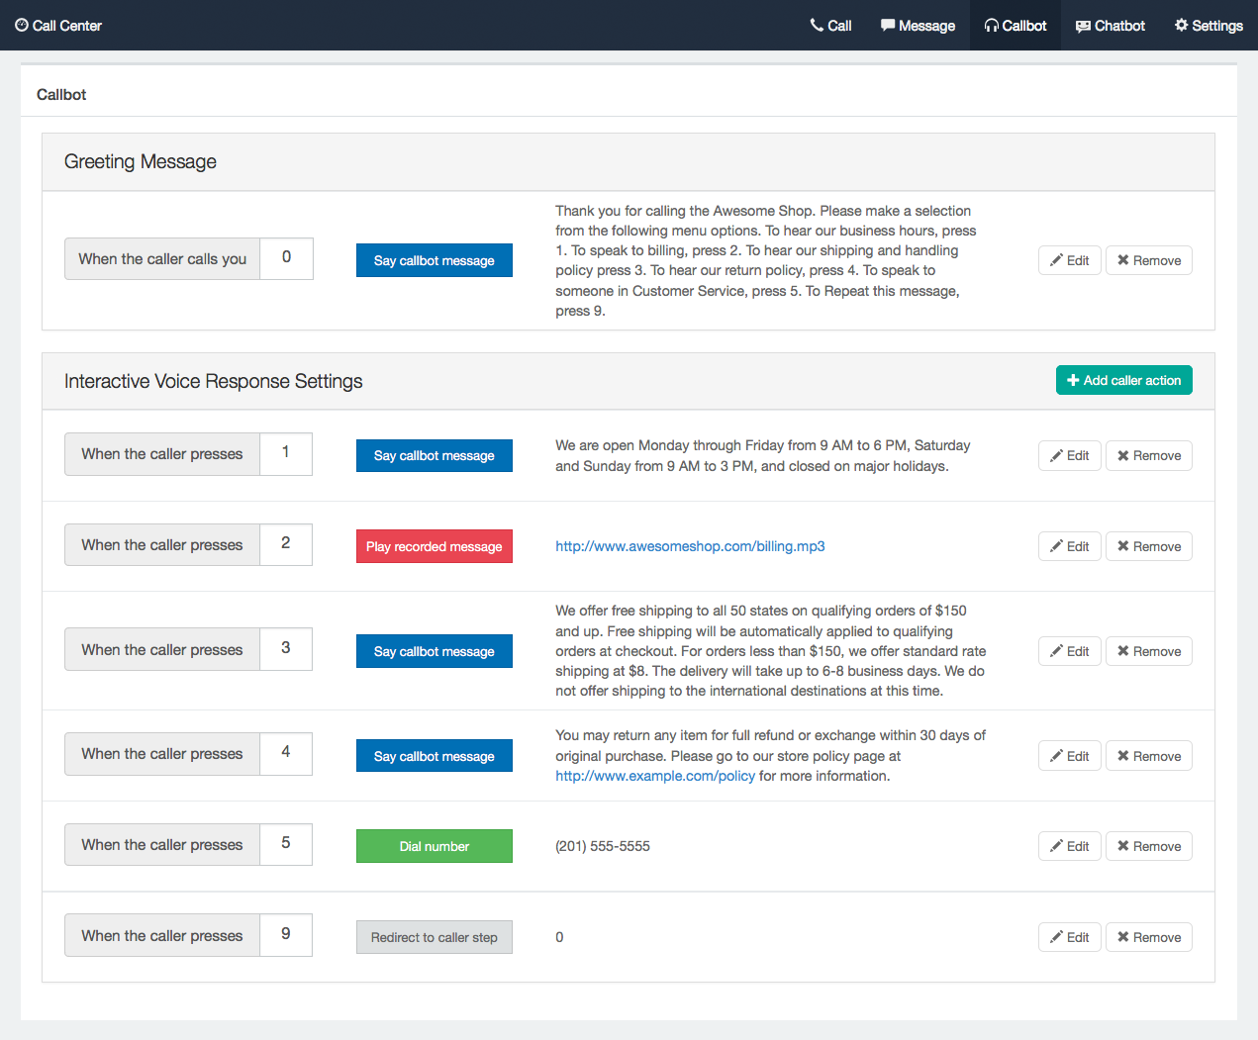Screen dimensions: 1258x1040
Task: Remove the shipping policy action for press 3
Action: (1148, 651)
